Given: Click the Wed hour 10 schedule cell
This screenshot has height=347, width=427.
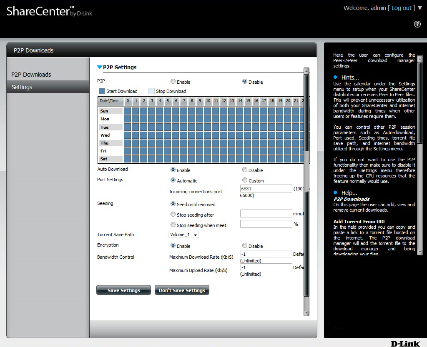Looking at the screenshot, I should [208, 135].
